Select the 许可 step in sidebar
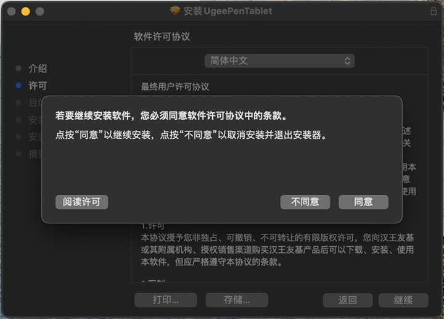The height and width of the screenshot is (319, 444). (38, 86)
